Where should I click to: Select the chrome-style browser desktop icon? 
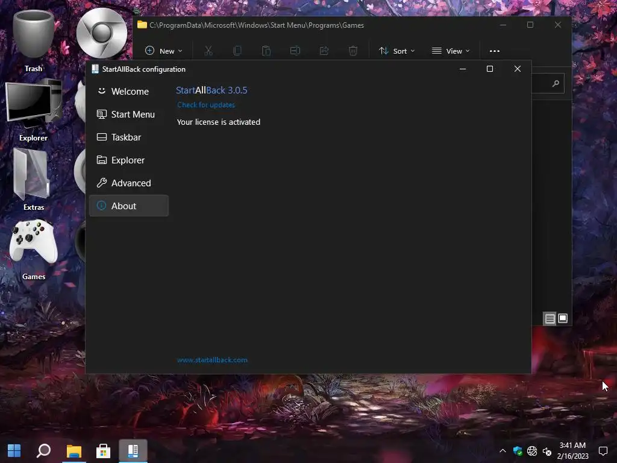pos(102,33)
